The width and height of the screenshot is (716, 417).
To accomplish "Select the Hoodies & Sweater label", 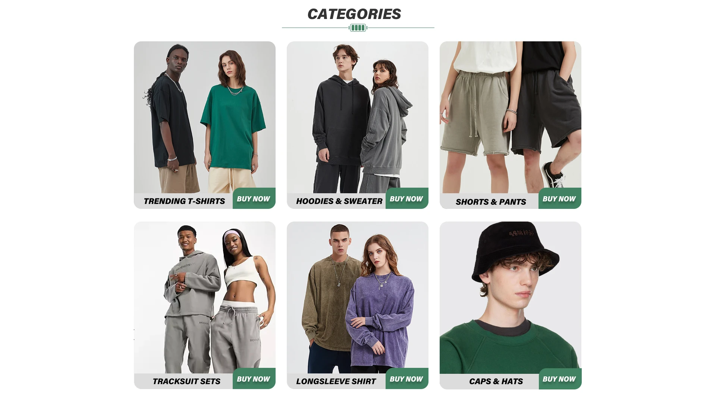I will click(x=339, y=201).
